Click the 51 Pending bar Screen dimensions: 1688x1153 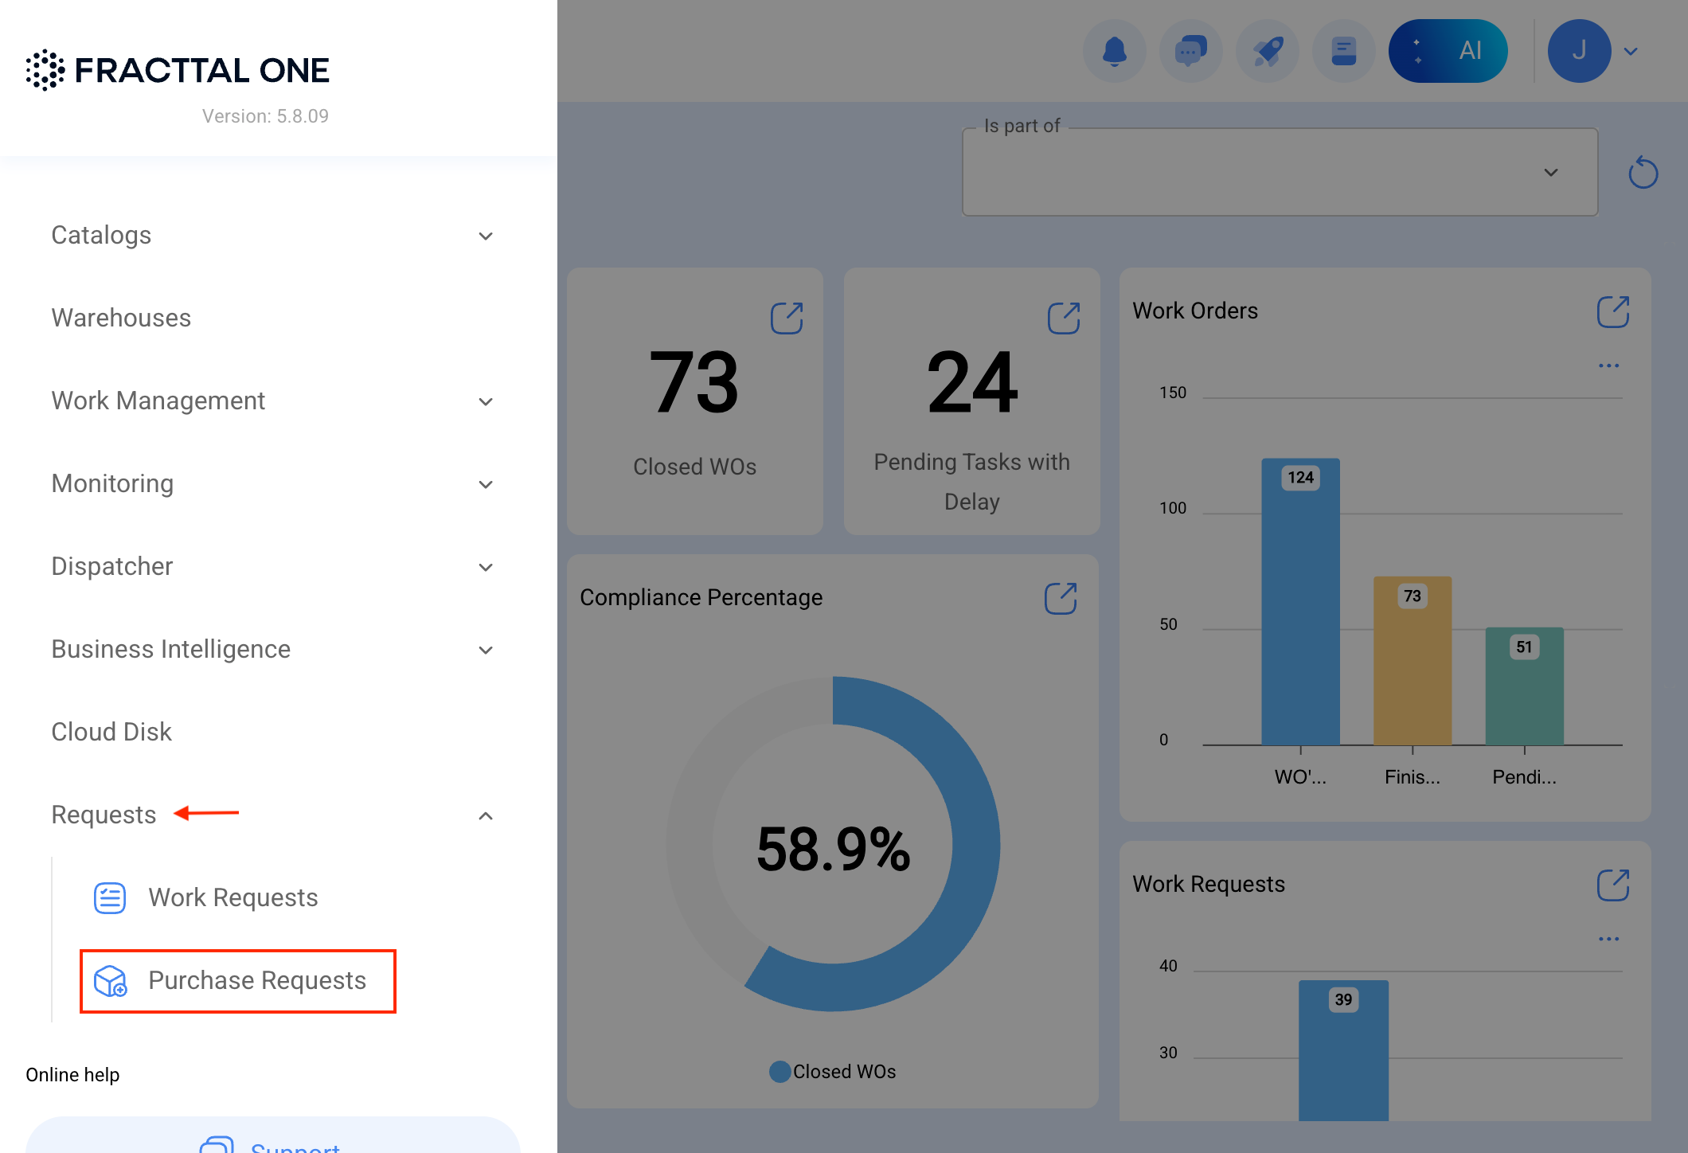(1525, 686)
